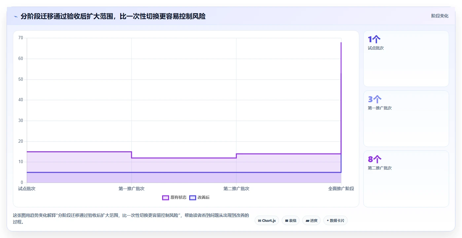Toggle the 改善后 legend entry
Screen dimensions: 462x238
click(199, 197)
